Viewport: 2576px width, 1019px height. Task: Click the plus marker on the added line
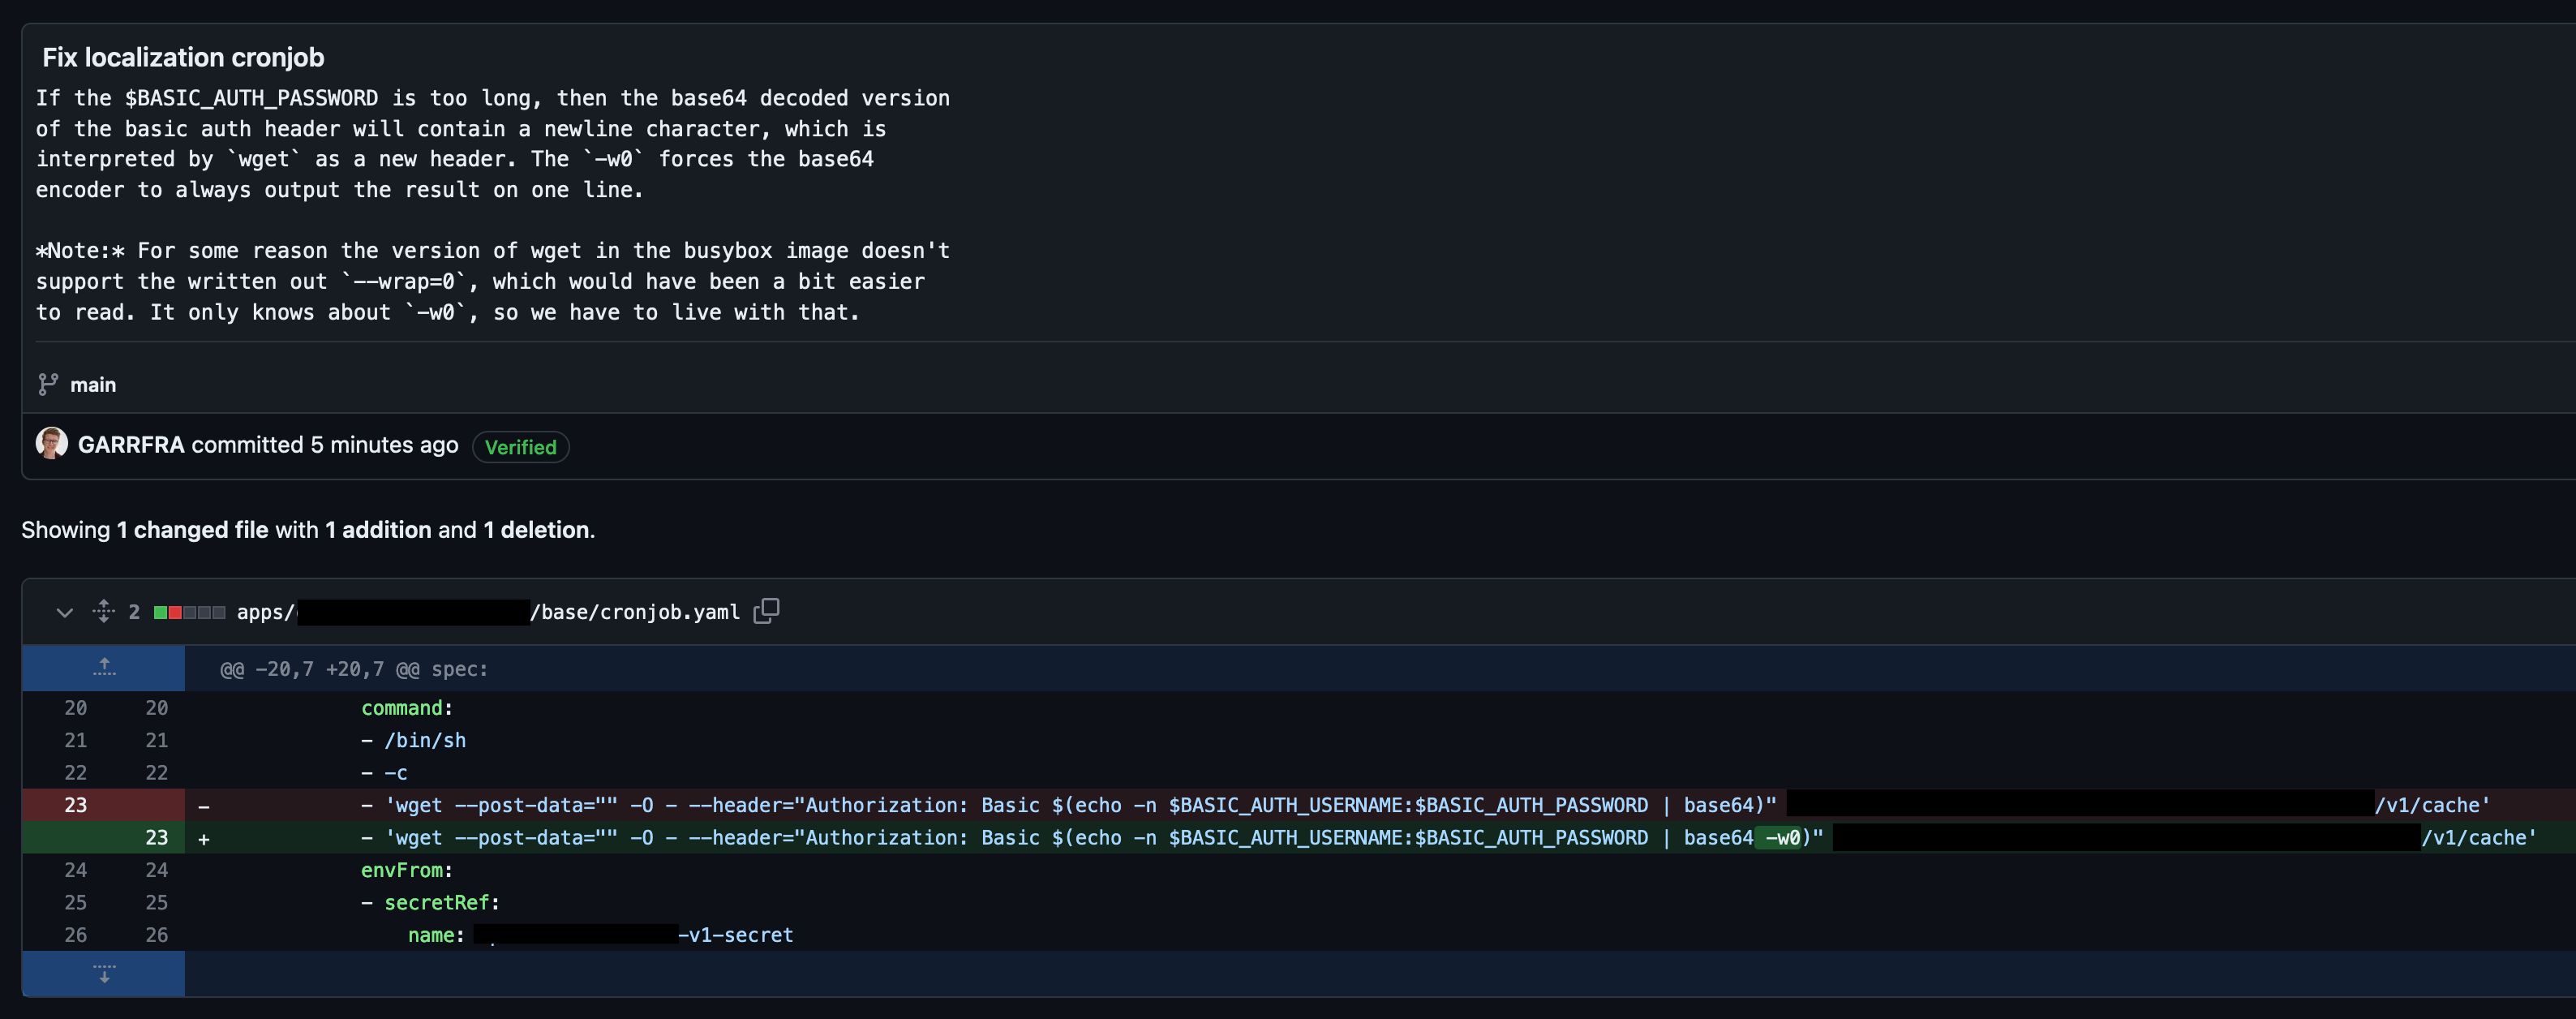[204, 839]
